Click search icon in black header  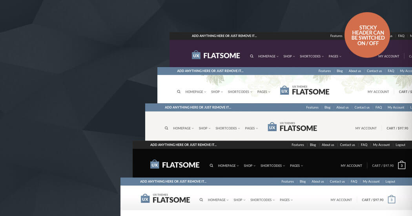[x=211, y=165]
